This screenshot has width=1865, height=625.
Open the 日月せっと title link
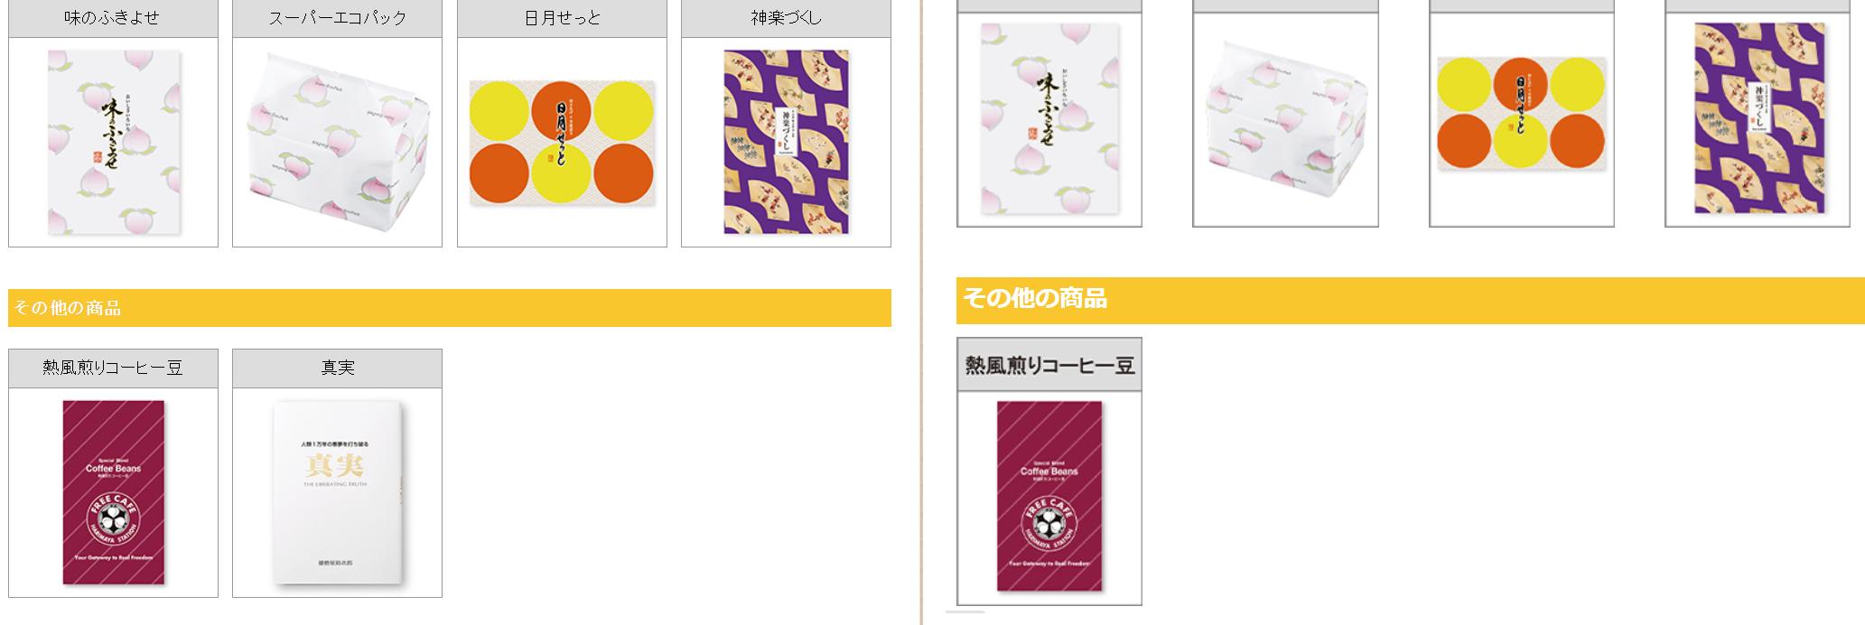[x=562, y=18]
